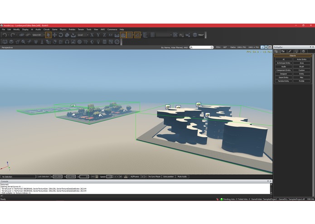Click the Unlink objects icon
The height and width of the screenshot is (224, 315).
click(28, 35)
